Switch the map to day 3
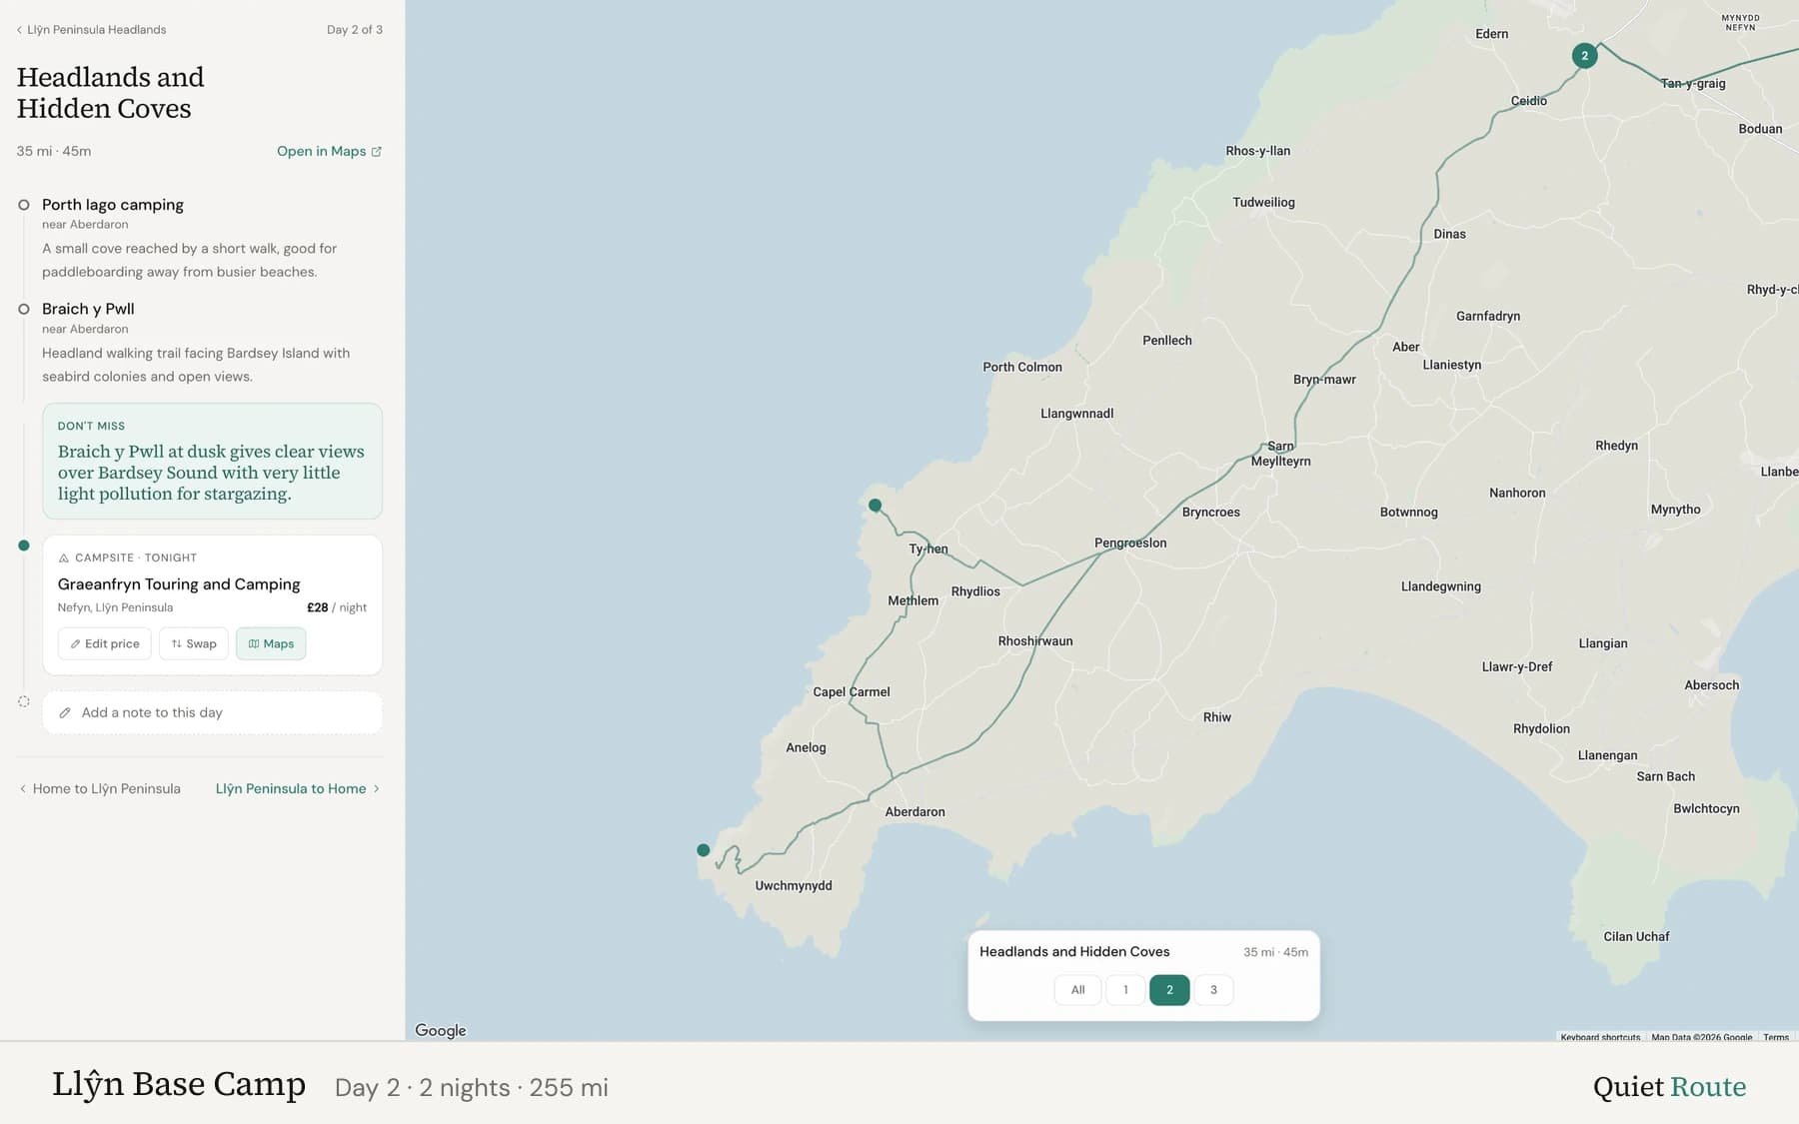The height and width of the screenshot is (1124, 1799). 1213,990
